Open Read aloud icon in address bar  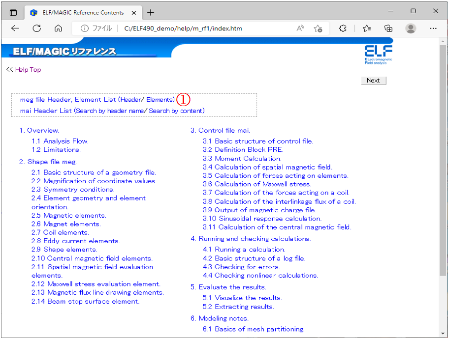pos(300,28)
